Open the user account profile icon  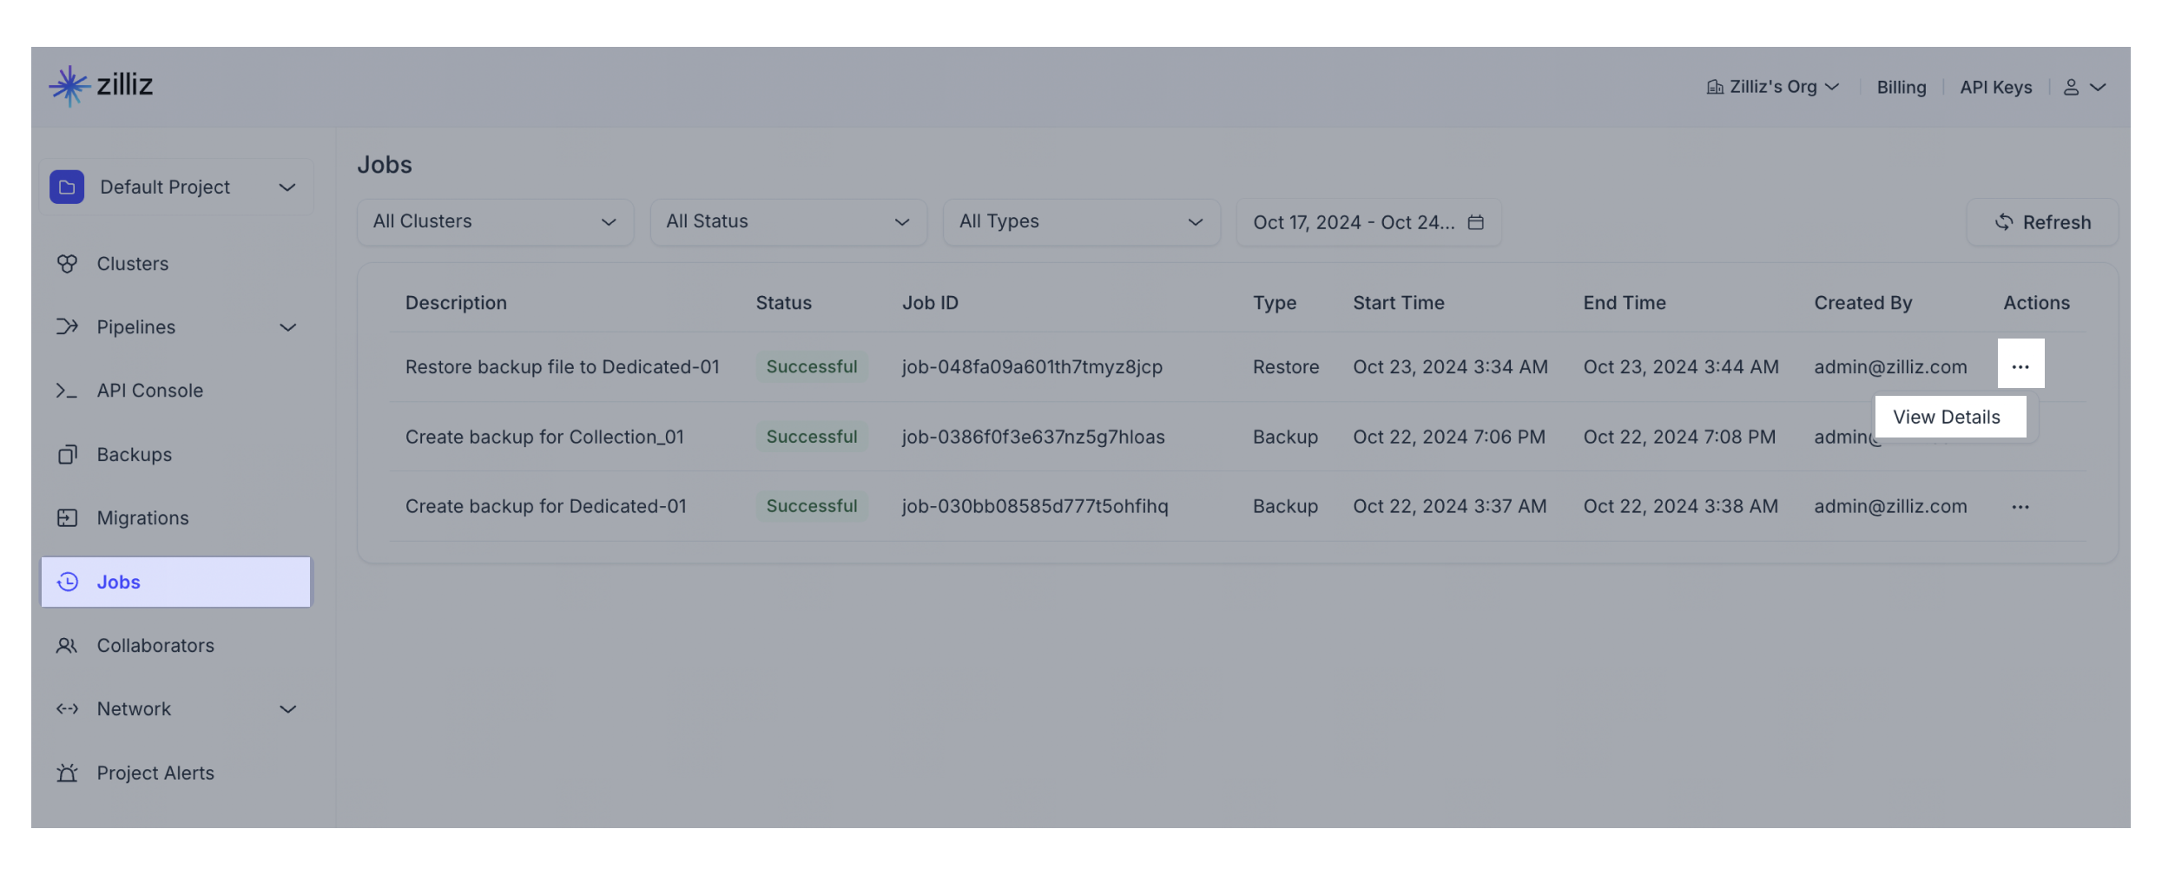2071,88
